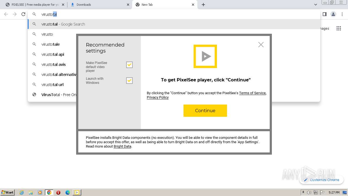Show hidden system tray icons

tap(303, 192)
